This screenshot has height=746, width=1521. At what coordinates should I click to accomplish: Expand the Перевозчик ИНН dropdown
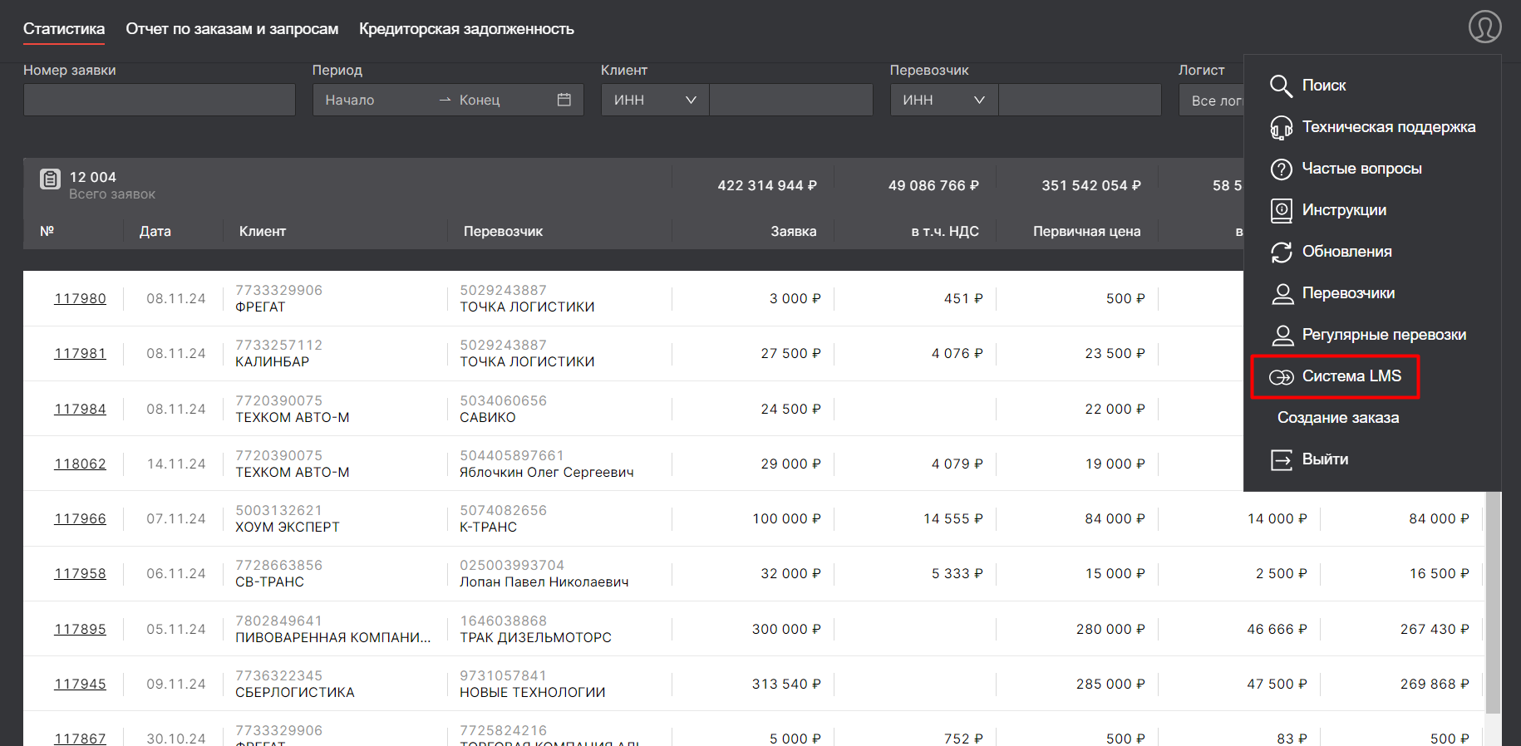click(x=944, y=100)
